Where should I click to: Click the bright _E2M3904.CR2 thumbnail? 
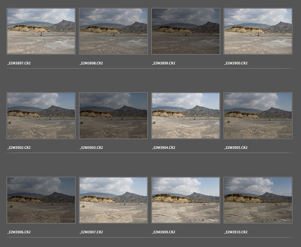pos(186,116)
